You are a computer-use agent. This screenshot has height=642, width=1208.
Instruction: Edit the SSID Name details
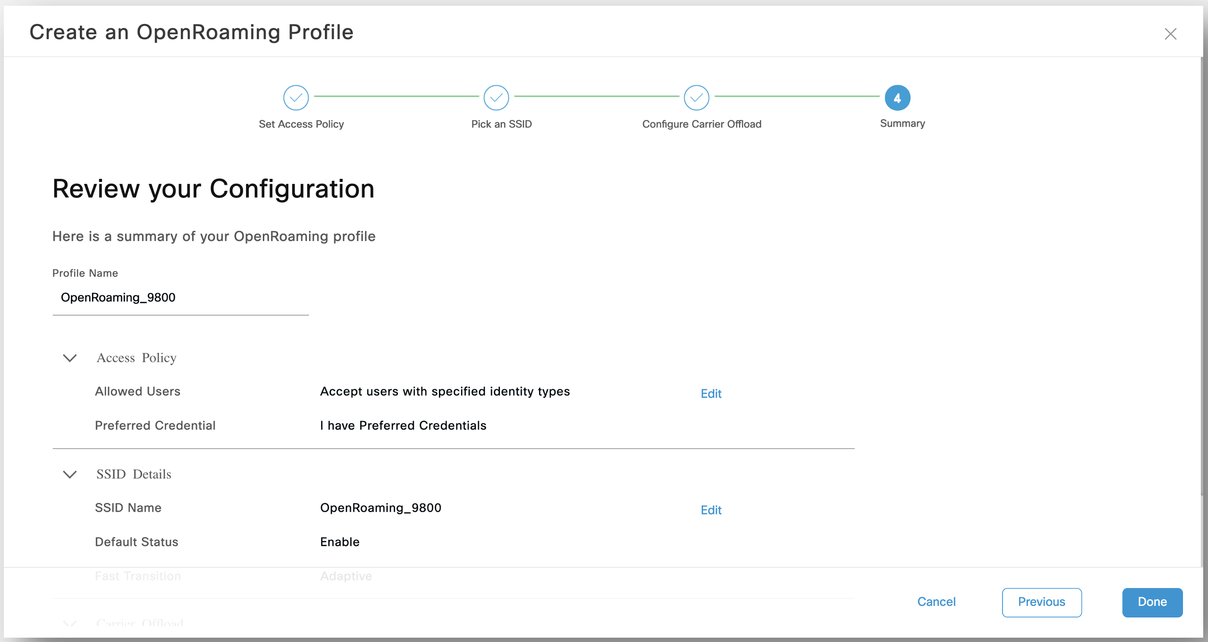(710, 510)
